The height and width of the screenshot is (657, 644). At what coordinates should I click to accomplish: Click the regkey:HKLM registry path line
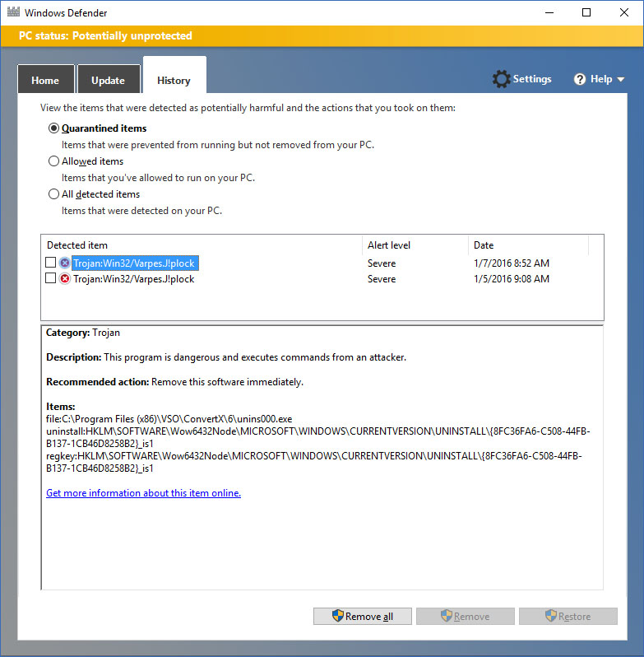pos(314,462)
